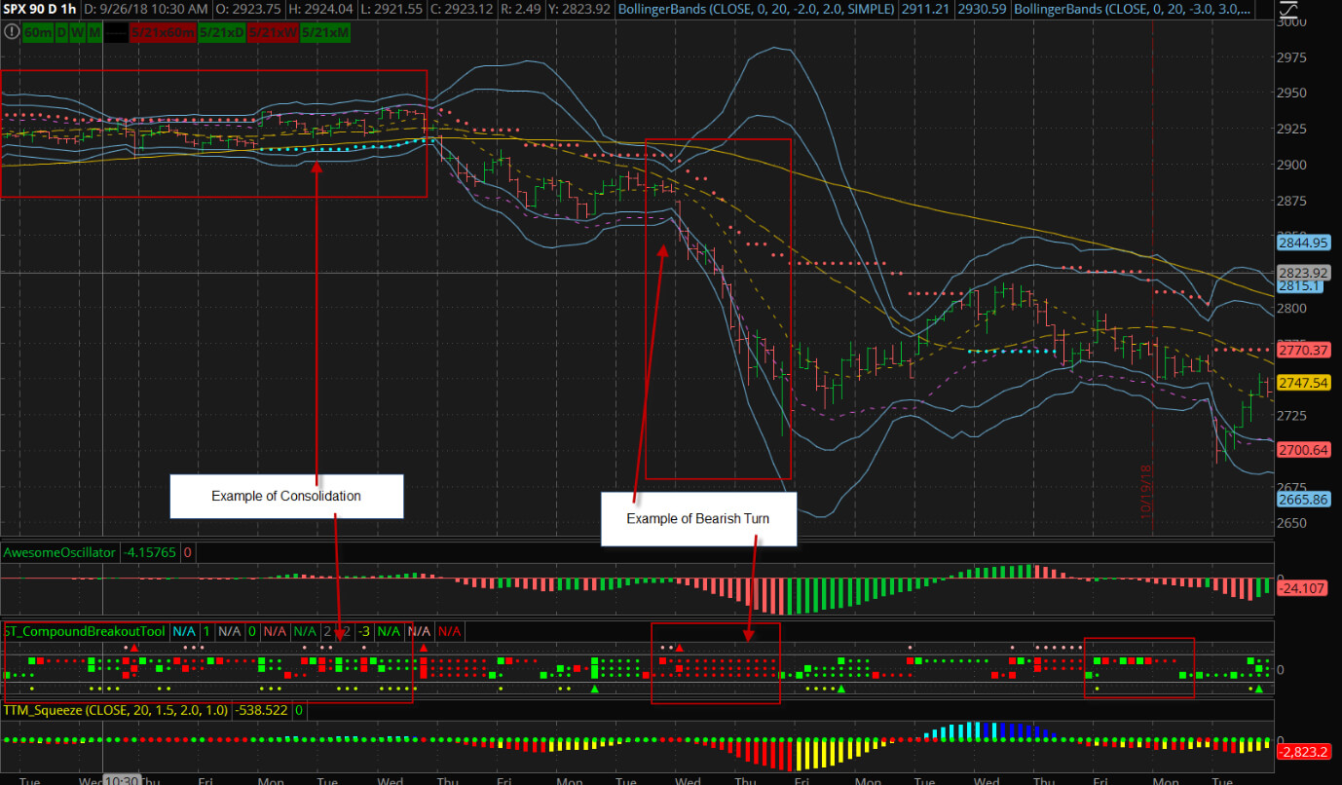Click the red up-triangle signal in the Bearish Turn box

pos(681,647)
